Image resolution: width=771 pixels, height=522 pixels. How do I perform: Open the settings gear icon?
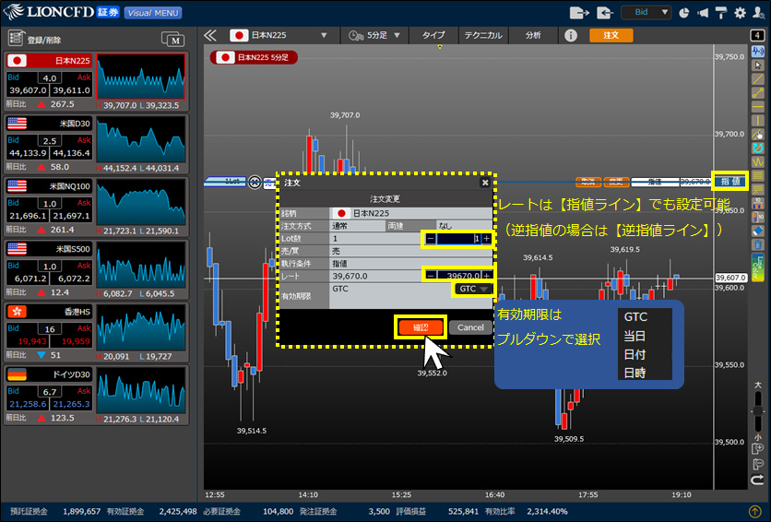tap(739, 13)
